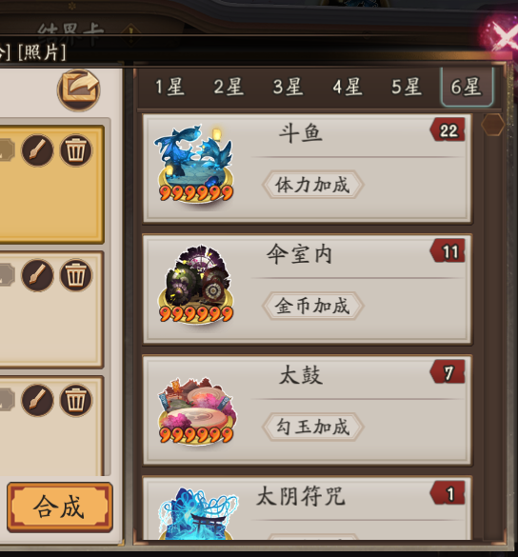Click the share export arrow icon
The width and height of the screenshot is (518, 557).
pyautogui.click(x=78, y=90)
